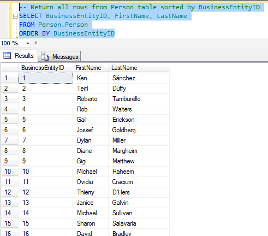Select row header for row 8
This screenshot has width=268, height=236.
tap(10, 151)
